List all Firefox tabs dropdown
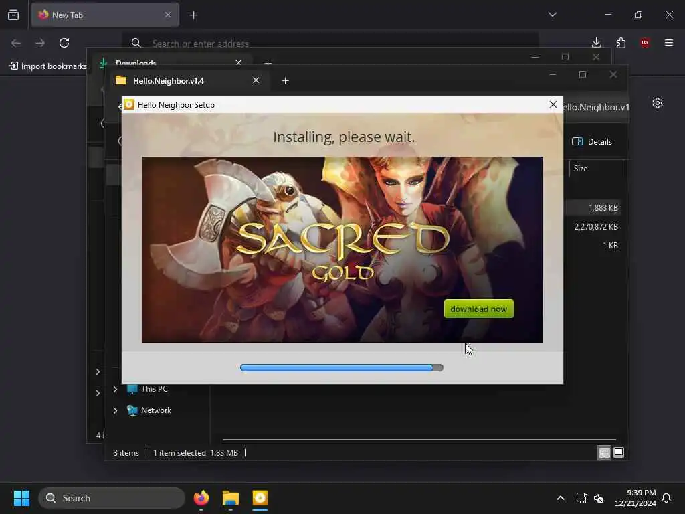The width and height of the screenshot is (685, 514). (x=552, y=15)
